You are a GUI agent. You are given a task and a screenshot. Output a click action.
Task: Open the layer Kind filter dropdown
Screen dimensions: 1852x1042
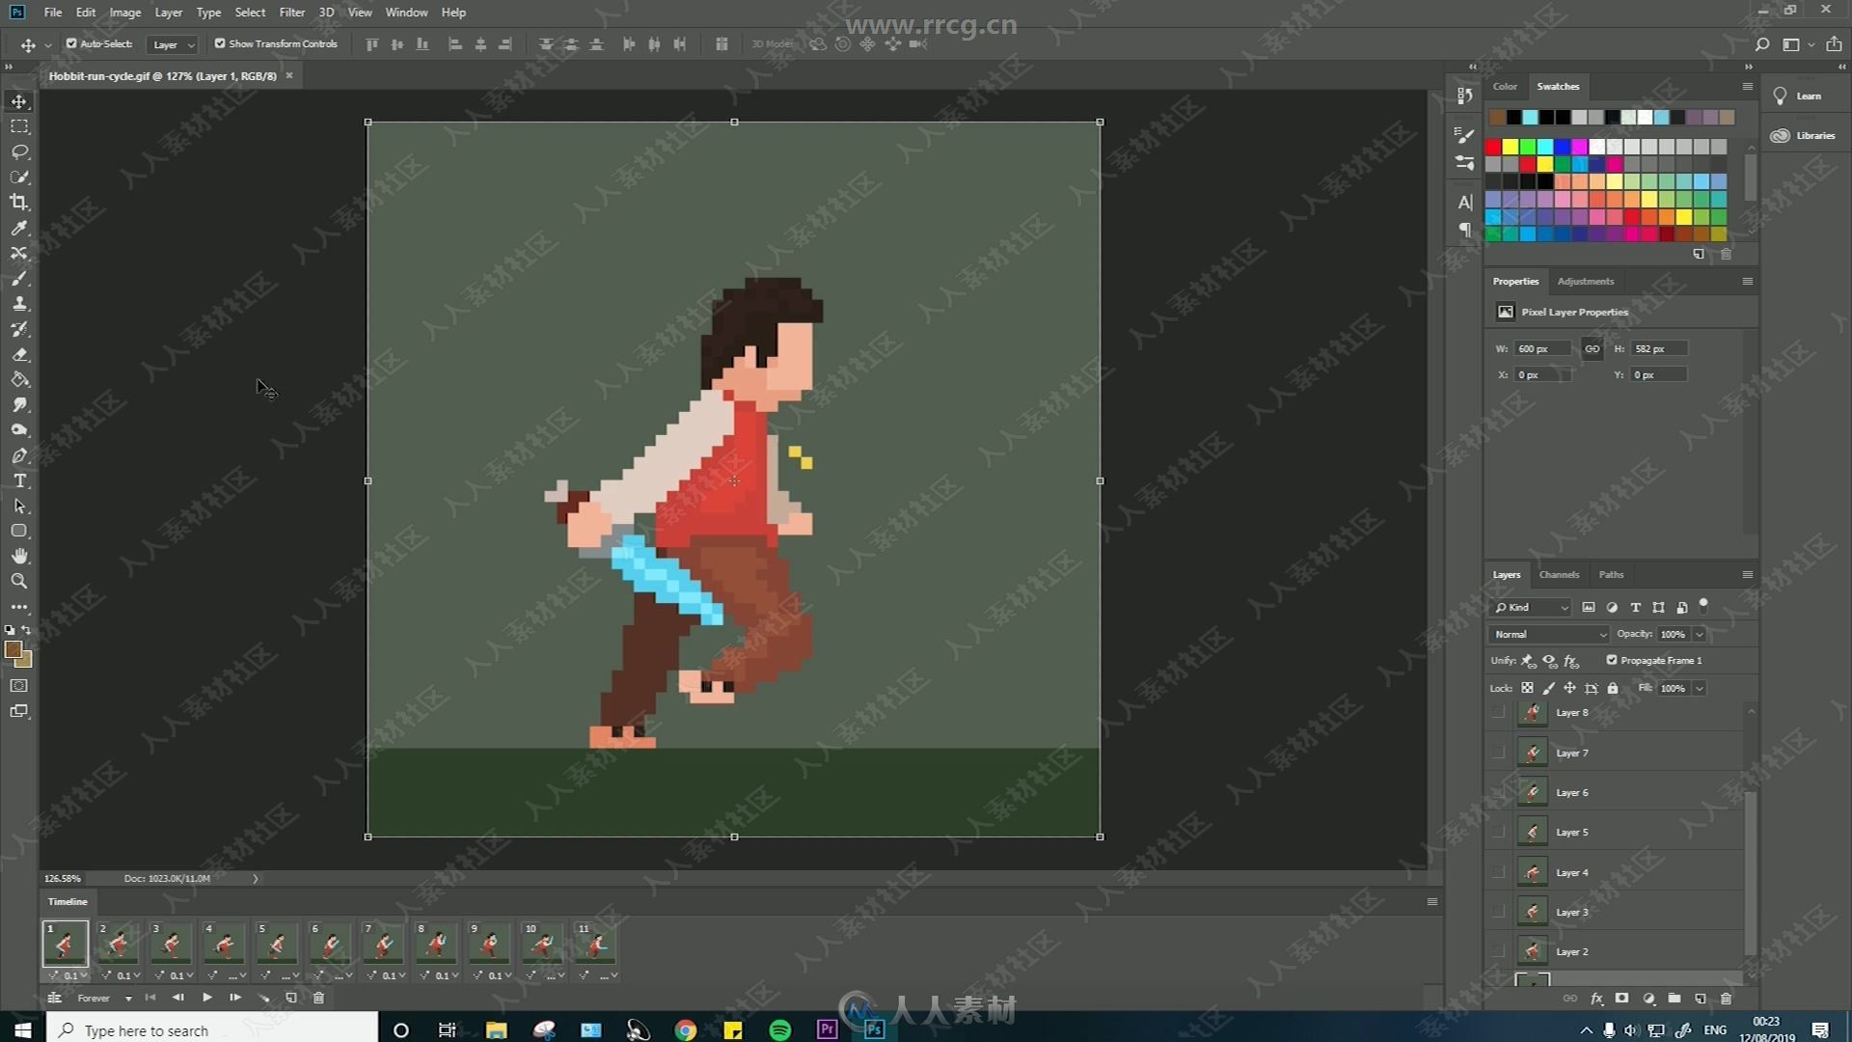1531,607
